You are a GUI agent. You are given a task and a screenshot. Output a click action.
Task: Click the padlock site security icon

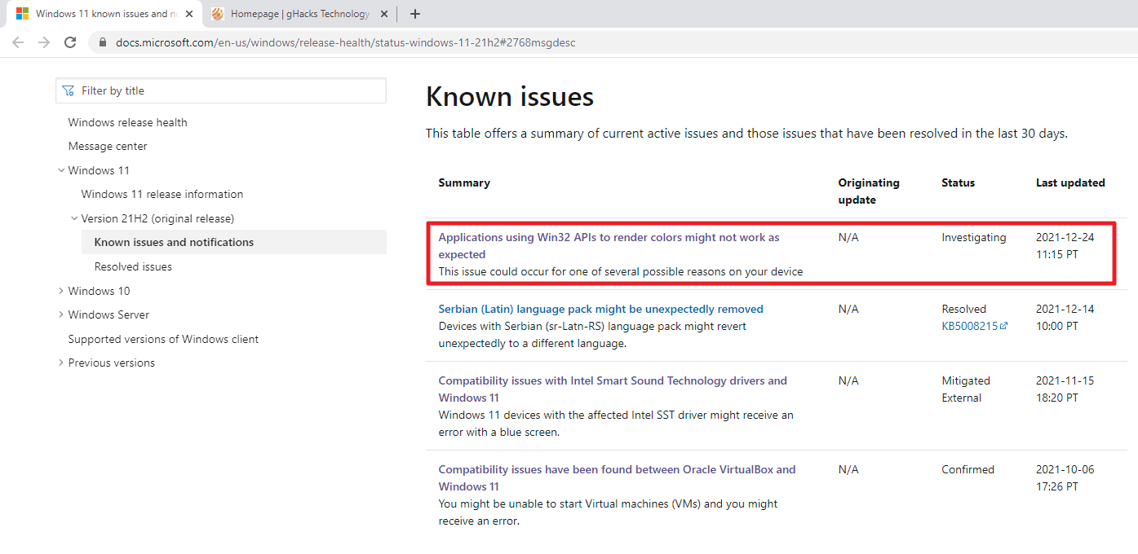(x=103, y=42)
